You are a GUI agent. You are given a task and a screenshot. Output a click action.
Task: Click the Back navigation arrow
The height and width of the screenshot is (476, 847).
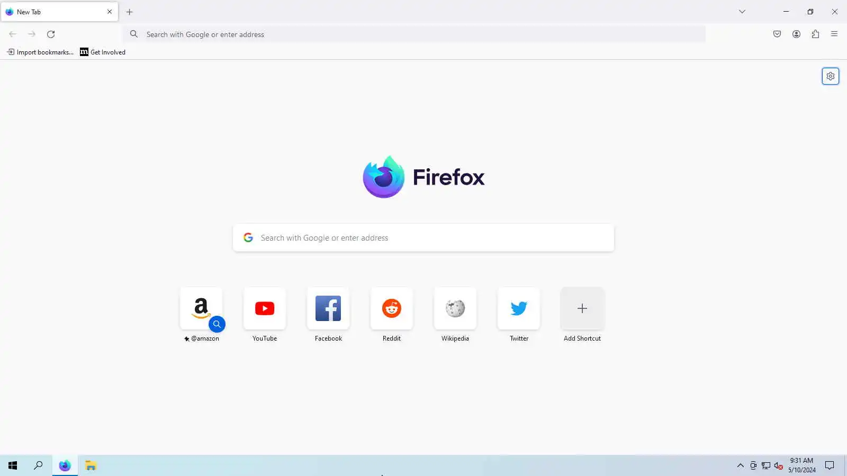13,34
